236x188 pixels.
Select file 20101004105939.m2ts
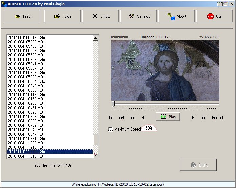[50, 77]
